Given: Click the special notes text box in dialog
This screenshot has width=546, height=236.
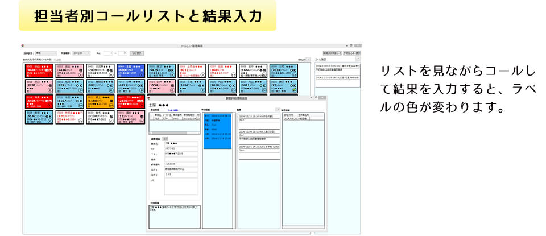Looking at the screenshot, I should pos(175,217).
